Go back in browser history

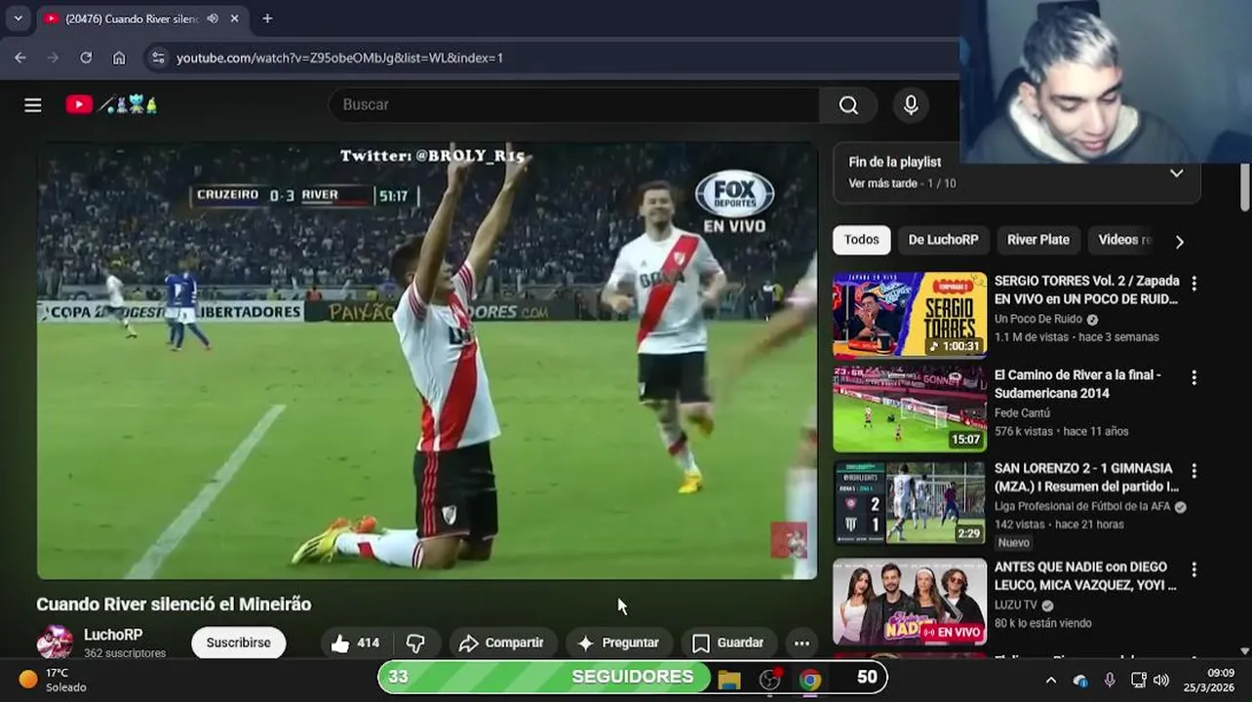pos(20,58)
